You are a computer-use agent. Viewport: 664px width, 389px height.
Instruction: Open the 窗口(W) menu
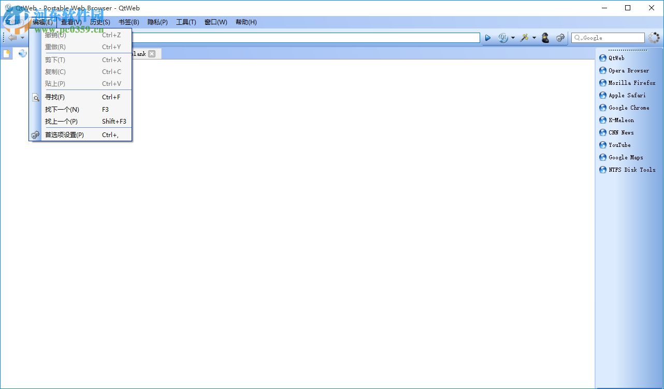coord(215,22)
